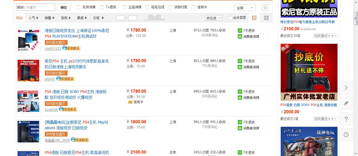Enable the 正品保障 filter checkbox
The height and width of the screenshot is (156, 358).
click(125, 7)
